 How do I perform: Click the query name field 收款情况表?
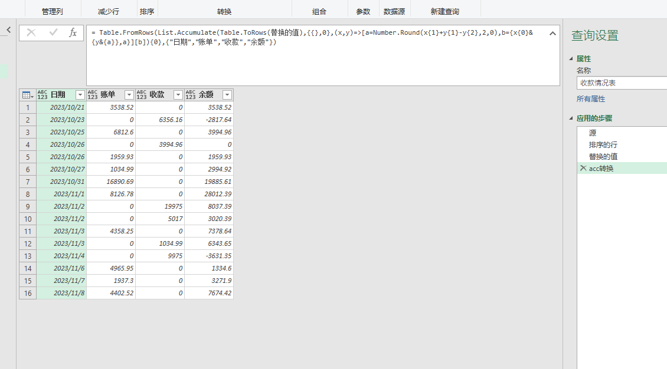621,83
